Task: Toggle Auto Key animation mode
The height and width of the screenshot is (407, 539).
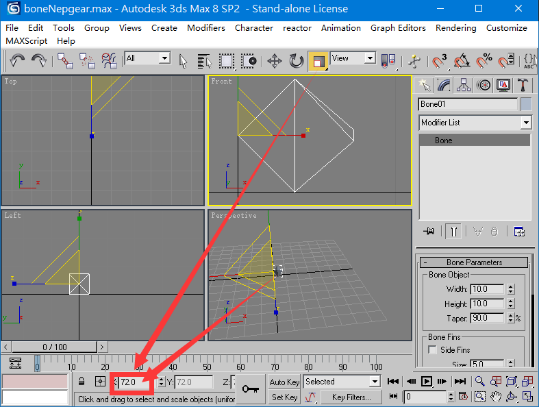Action: (x=284, y=382)
